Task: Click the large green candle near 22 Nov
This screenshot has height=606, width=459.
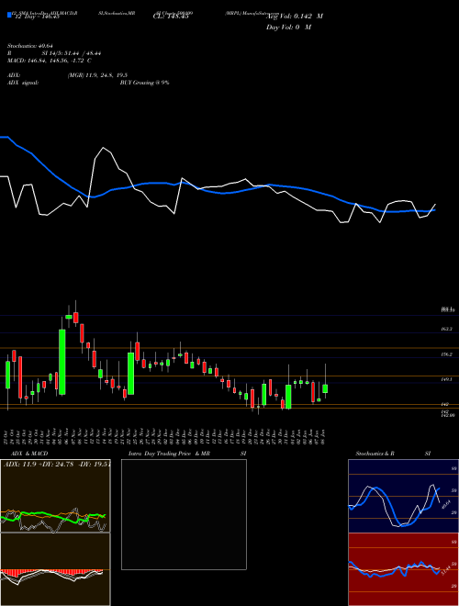Action: [x=131, y=374]
